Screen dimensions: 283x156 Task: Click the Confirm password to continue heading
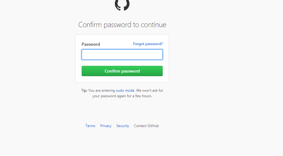122,25
